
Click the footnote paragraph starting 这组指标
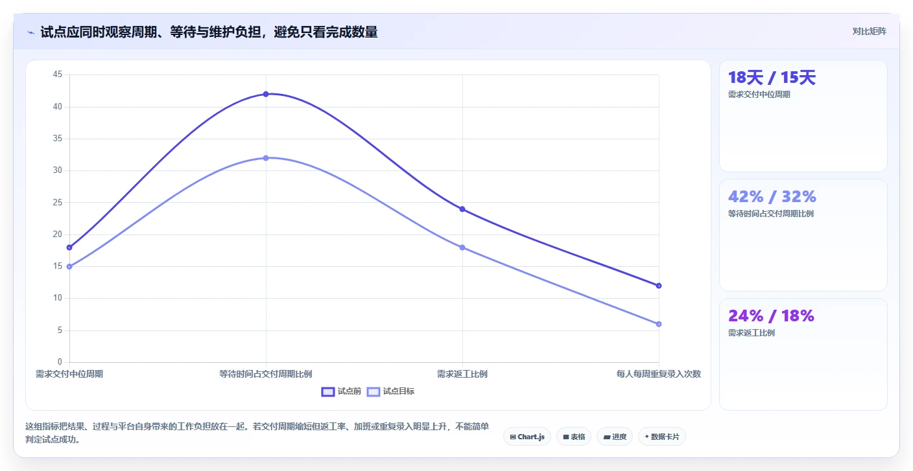(x=257, y=433)
